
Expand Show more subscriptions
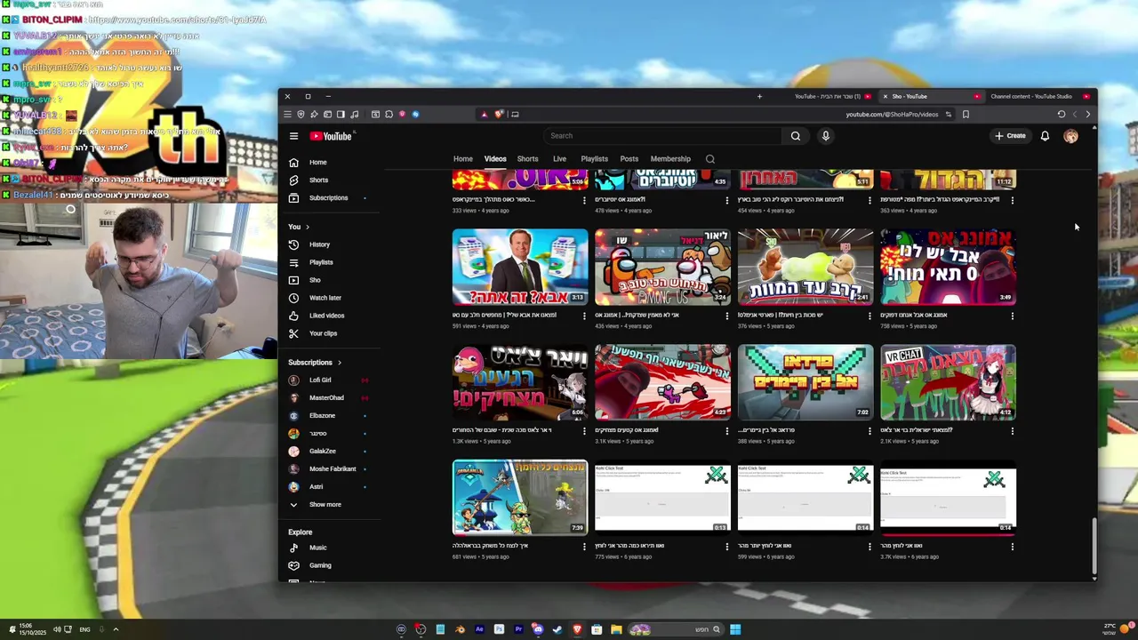pos(325,505)
